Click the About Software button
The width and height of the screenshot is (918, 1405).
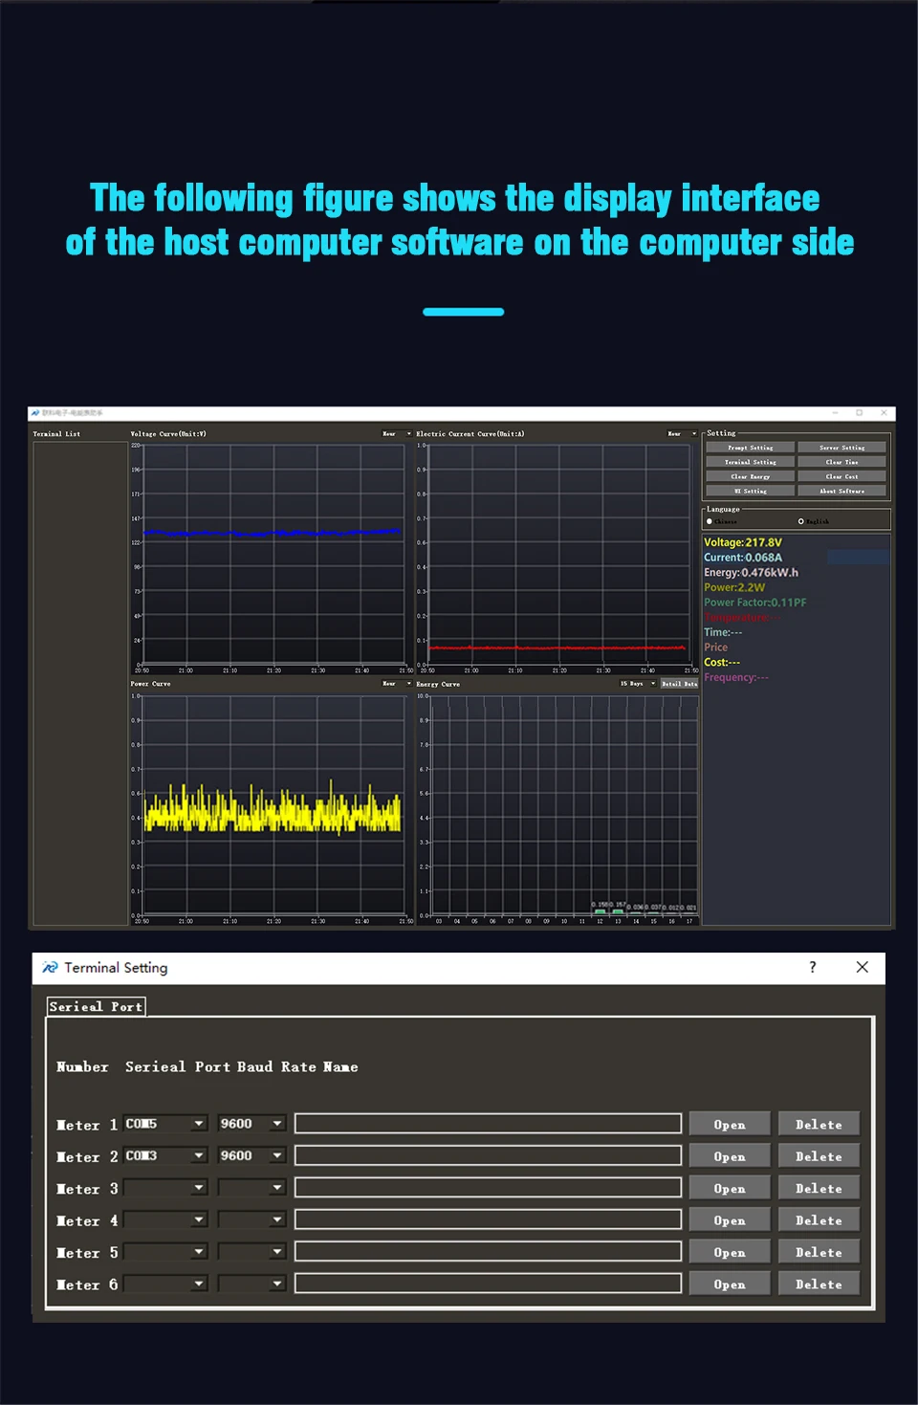[841, 491]
